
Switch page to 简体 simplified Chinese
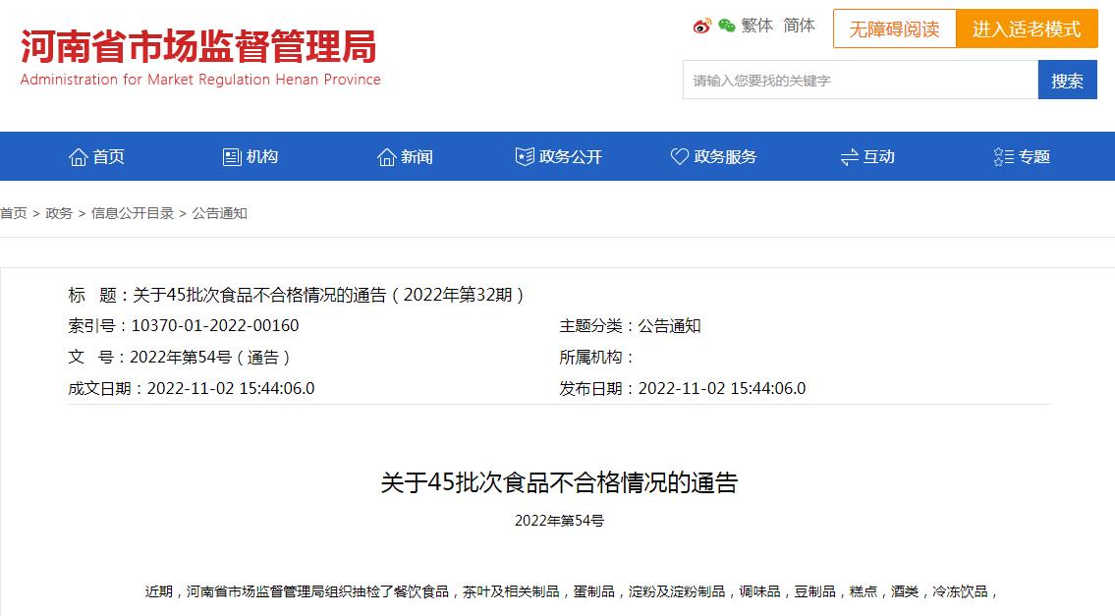[799, 27]
